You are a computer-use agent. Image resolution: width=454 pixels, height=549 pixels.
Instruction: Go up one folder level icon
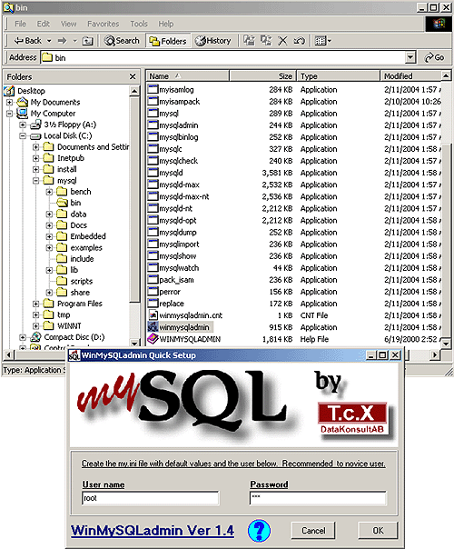click(x=87, y=41)
